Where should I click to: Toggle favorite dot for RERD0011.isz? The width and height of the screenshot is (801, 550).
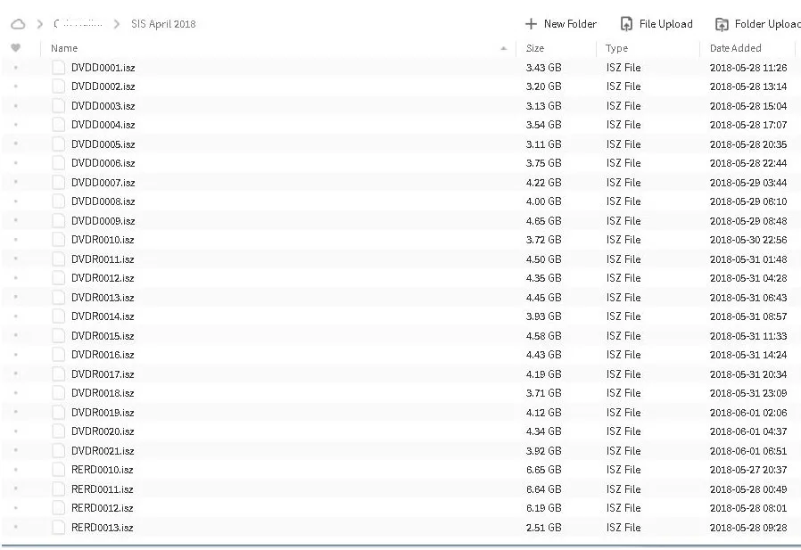pos(16,488)
